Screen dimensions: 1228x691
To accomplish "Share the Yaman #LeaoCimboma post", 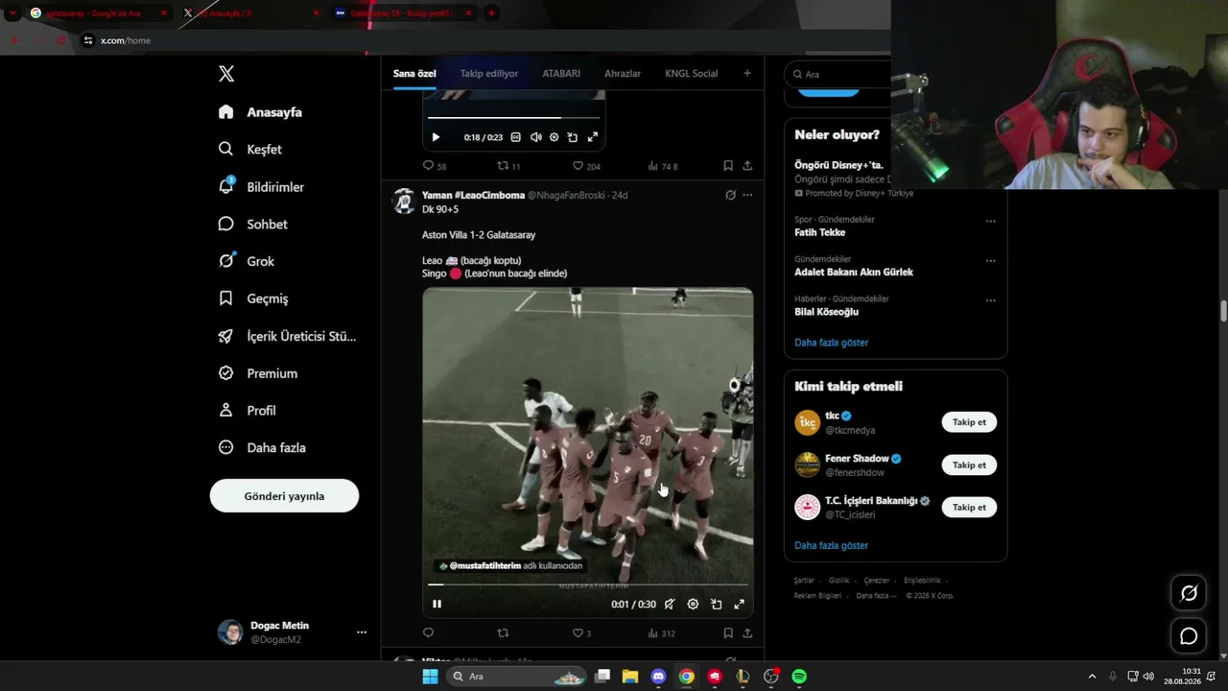I will coord(747,632).
